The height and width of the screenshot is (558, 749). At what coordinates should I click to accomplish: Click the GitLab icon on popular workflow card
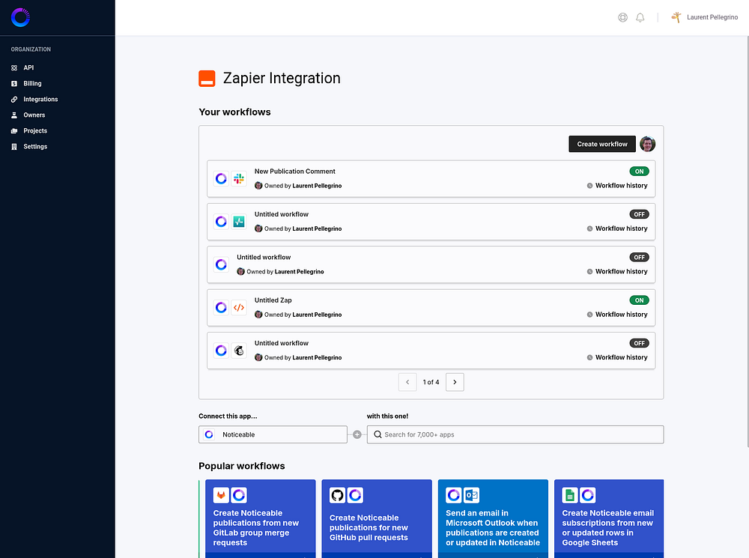point(221,495)
